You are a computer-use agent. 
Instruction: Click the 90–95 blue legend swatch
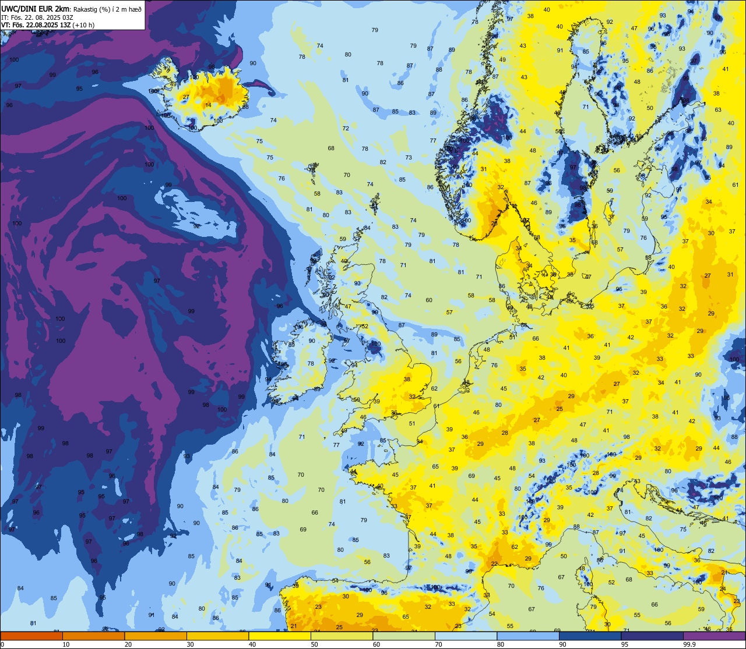tap(590, 636)
